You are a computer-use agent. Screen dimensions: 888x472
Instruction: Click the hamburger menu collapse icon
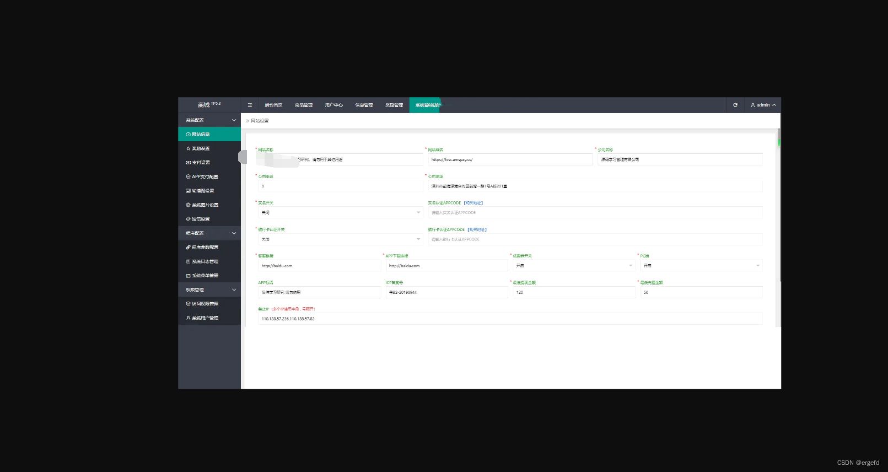[x=250, y=105]
